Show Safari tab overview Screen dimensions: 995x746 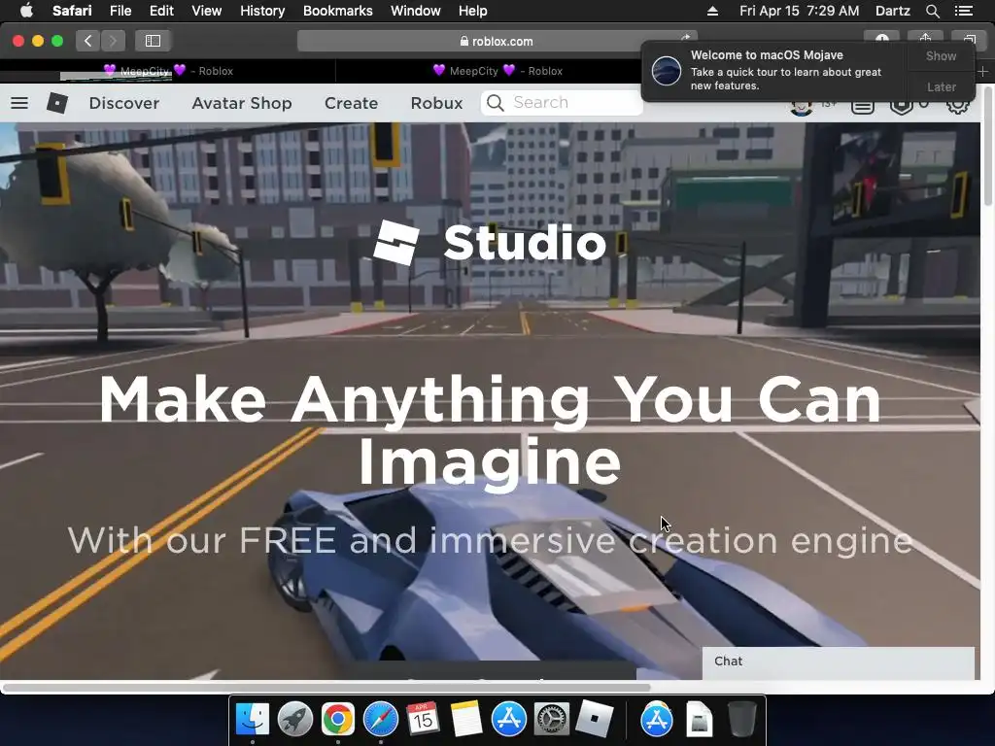pyautogui.click(x=969, y=38)
